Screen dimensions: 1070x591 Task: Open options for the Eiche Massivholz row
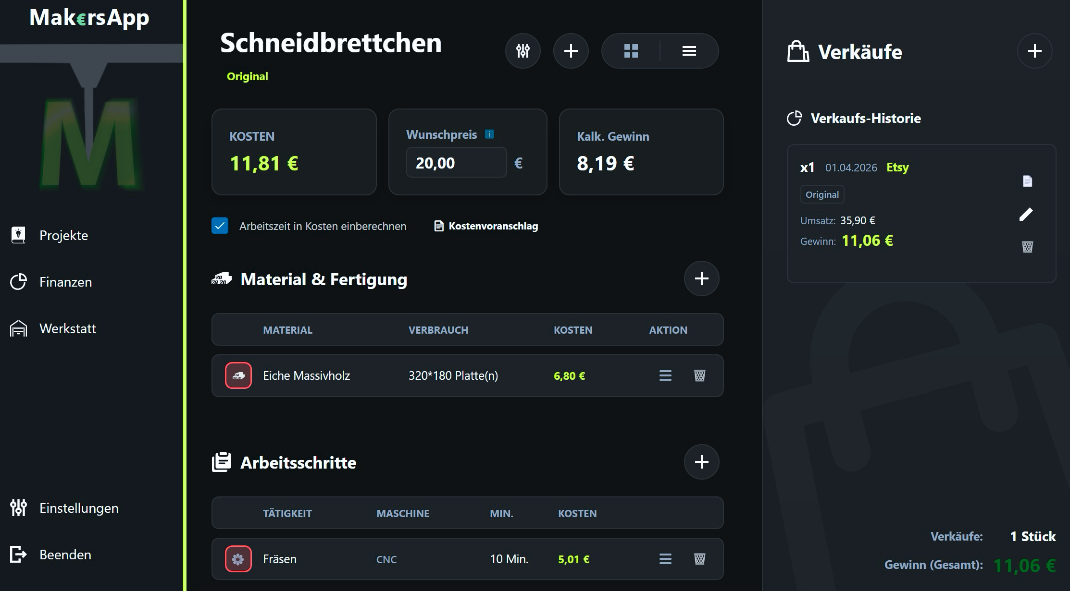point(665,376)
